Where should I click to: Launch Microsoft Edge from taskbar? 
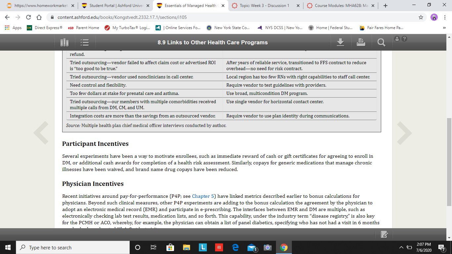[x=235, y=247]
